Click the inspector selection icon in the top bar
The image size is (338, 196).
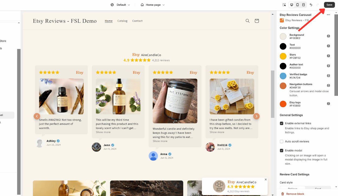pyautogui.click(x=284, y=5)
